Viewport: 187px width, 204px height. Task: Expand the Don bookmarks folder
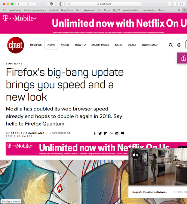[162, 10]
